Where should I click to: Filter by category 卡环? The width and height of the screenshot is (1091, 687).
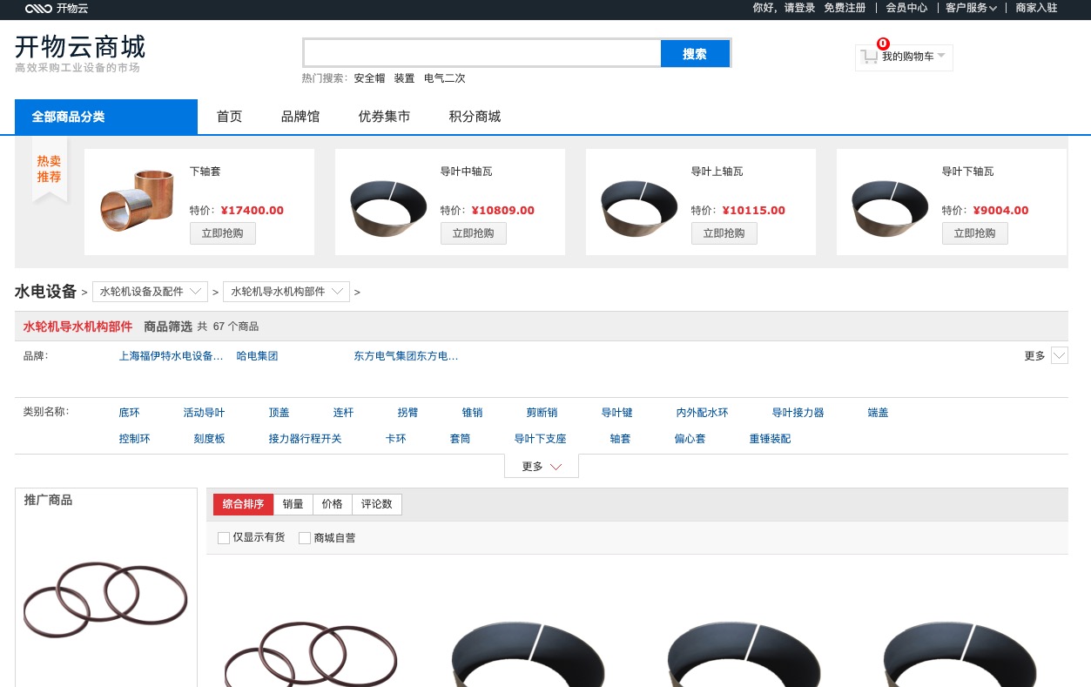pyautogui.click(x=396, y=439)
